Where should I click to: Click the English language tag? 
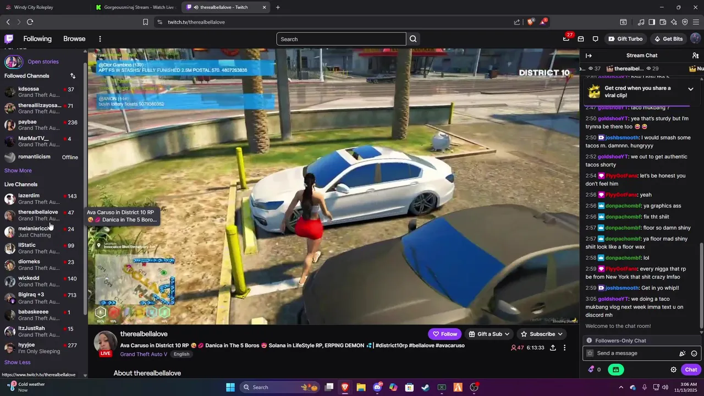tap(182, 354)
